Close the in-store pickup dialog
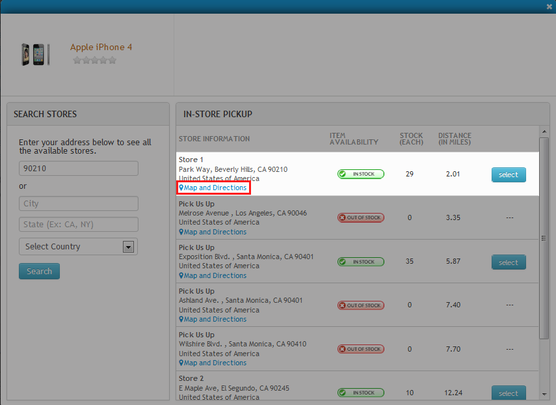This screenshot has width=556, height=405. point(549,7)
